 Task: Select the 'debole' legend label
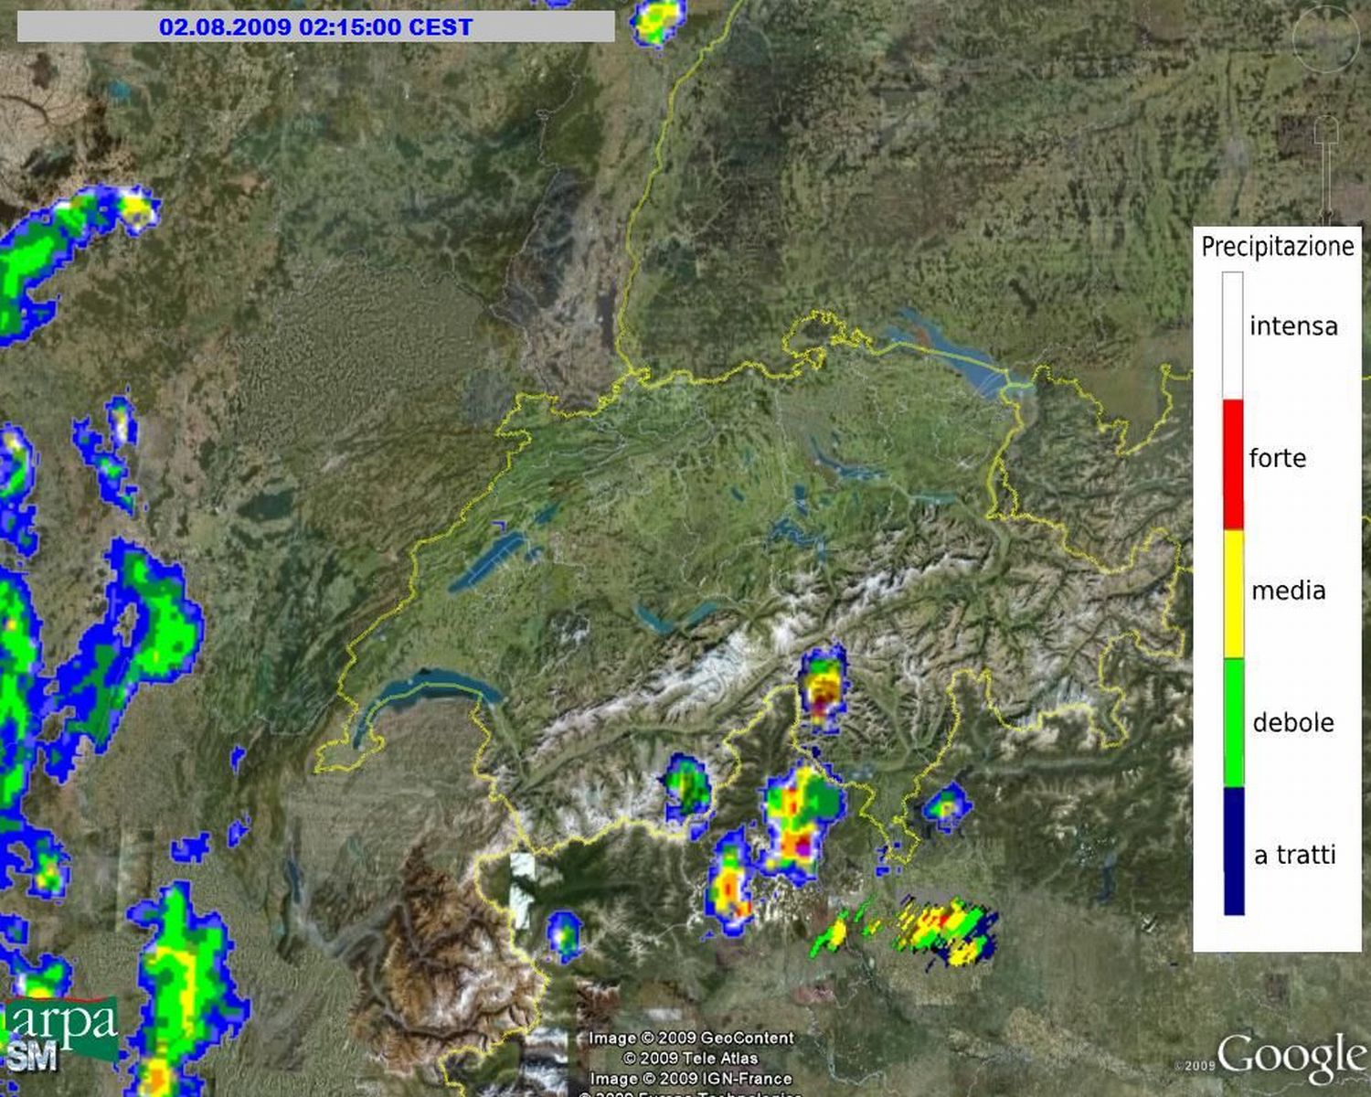(x=1293, y=722)
